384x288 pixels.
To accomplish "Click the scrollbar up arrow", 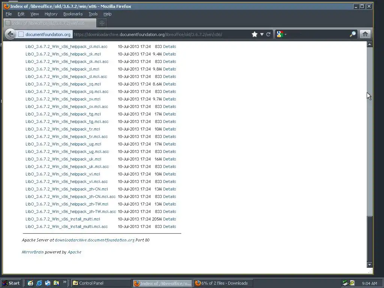I will pos(369,44).
